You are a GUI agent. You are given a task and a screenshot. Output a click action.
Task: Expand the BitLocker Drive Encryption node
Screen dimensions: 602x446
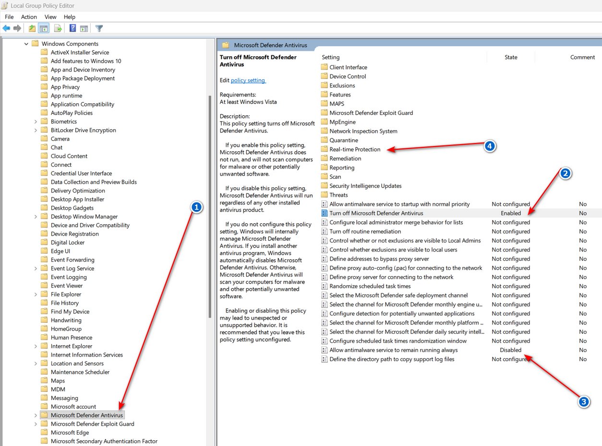click(x=36, y=130)
